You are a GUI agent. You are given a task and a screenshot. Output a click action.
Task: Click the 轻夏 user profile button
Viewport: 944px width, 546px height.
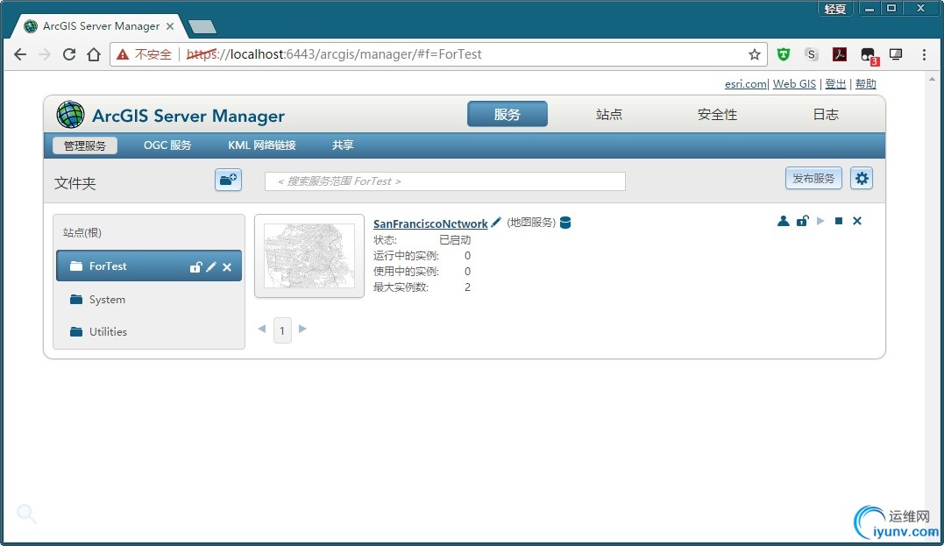pos(834,9)
